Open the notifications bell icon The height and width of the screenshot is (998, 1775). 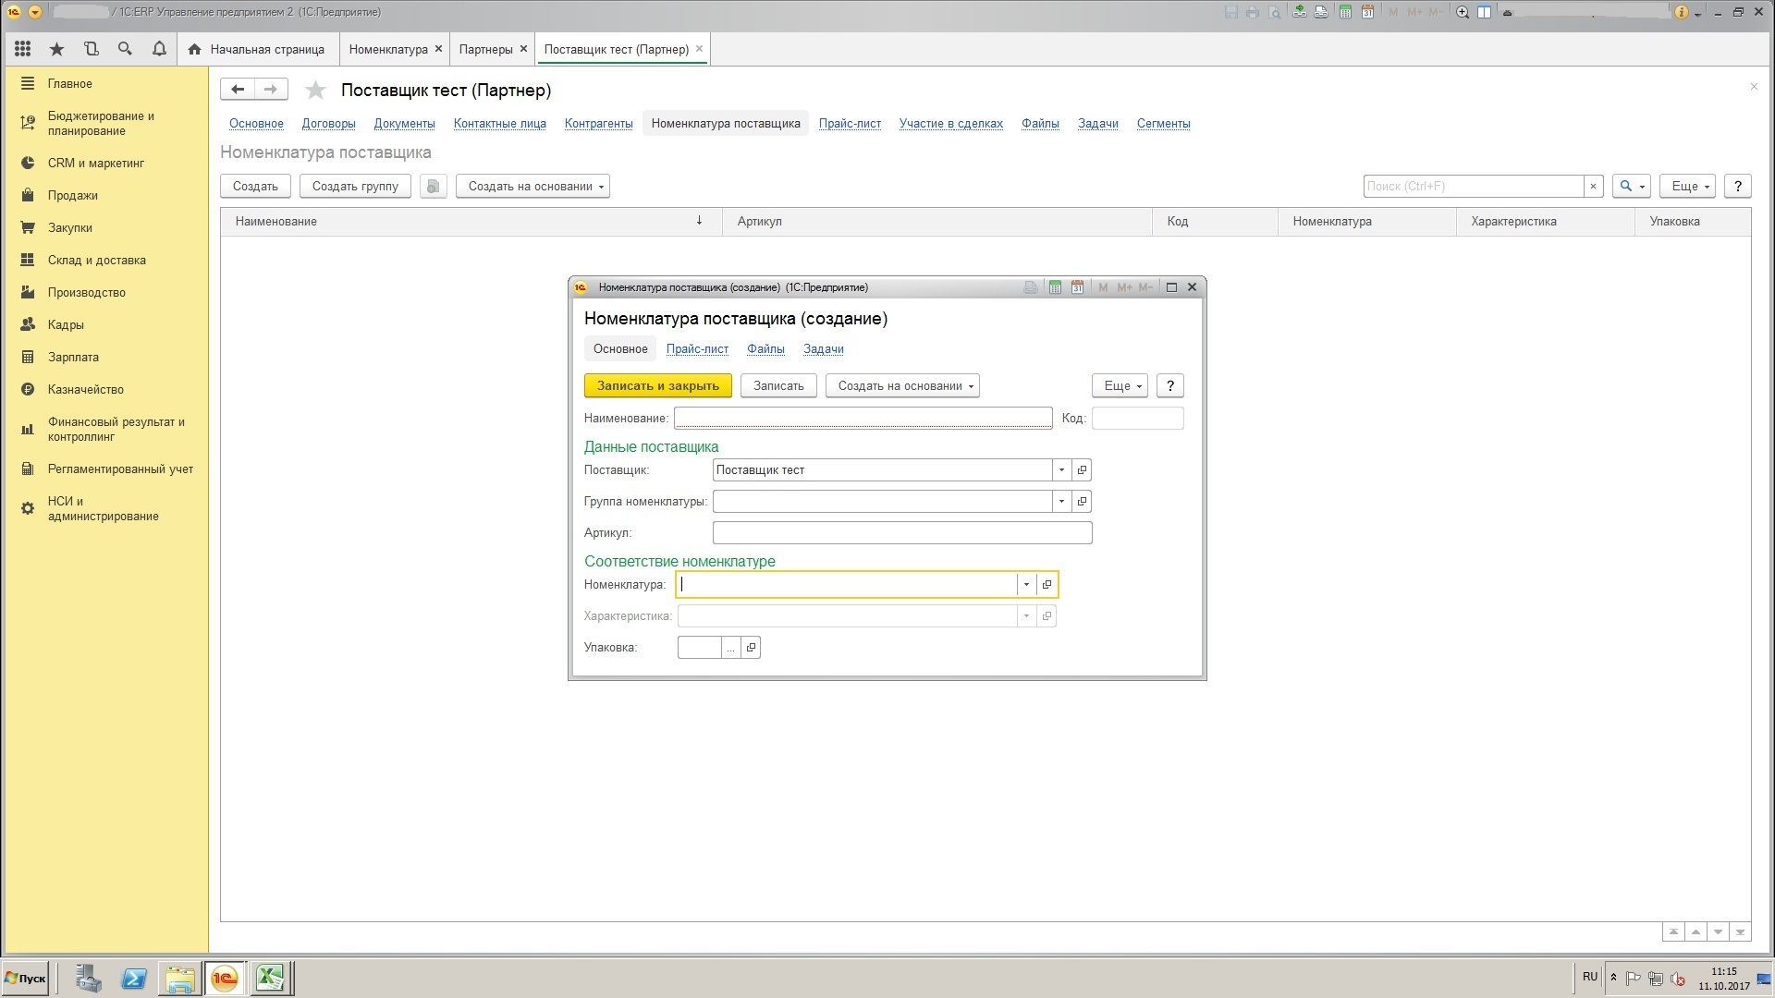[159, 49]
